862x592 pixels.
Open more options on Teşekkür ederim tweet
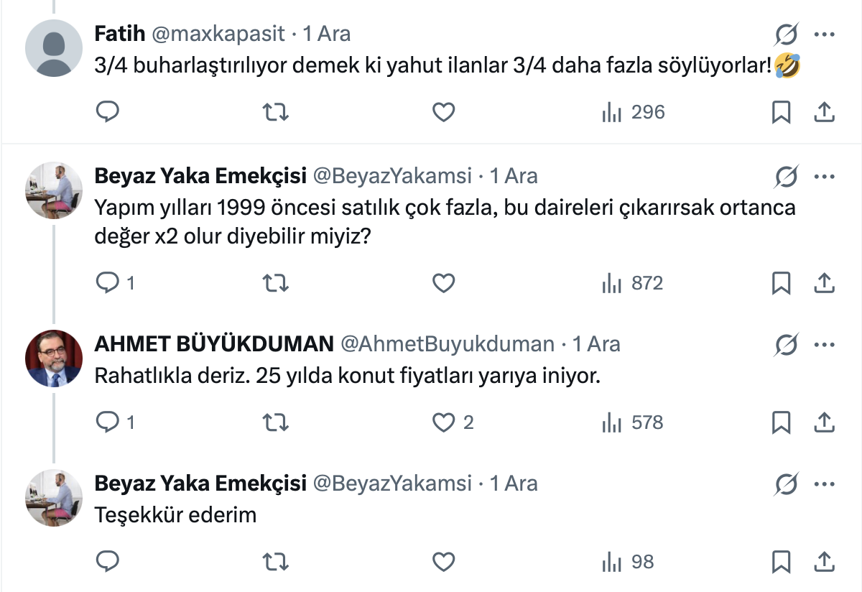point(824,484)
